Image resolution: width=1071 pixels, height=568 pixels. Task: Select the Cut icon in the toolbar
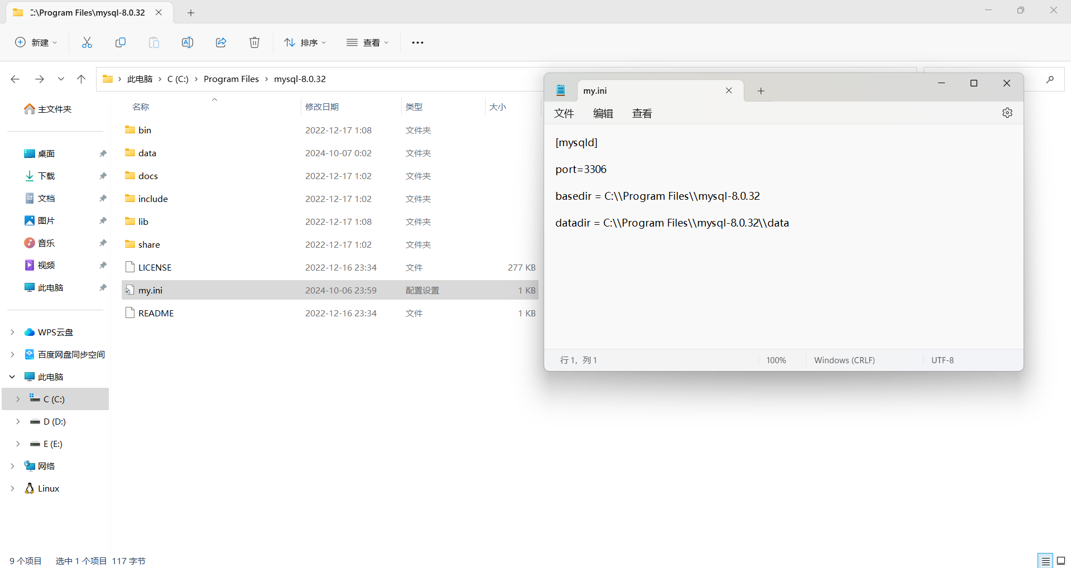[87, 42]
